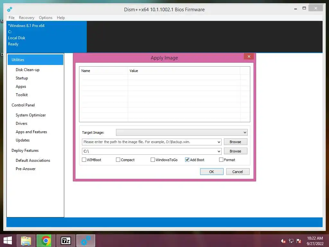The width and height of the screenshot is (329, 247).
Task: Open the File menu
Action: pos(12,18)
